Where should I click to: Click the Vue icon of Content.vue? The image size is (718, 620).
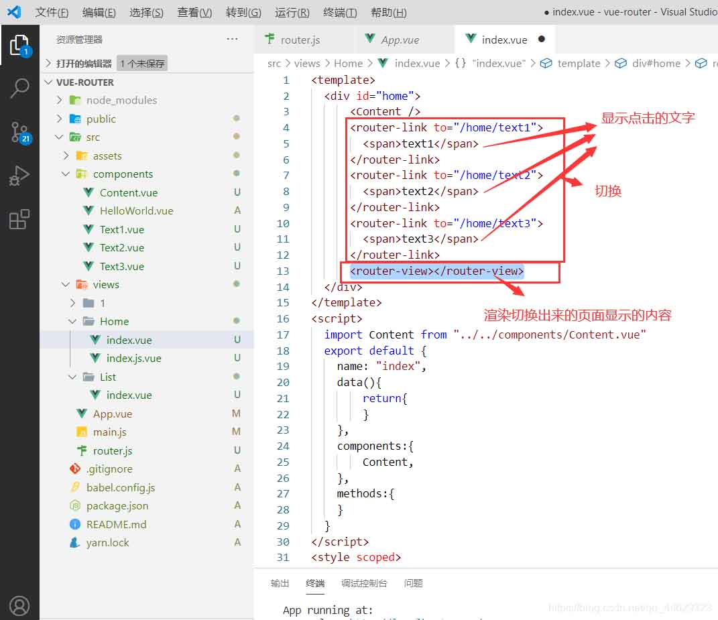pyautogui.click(x=89, y=192)
